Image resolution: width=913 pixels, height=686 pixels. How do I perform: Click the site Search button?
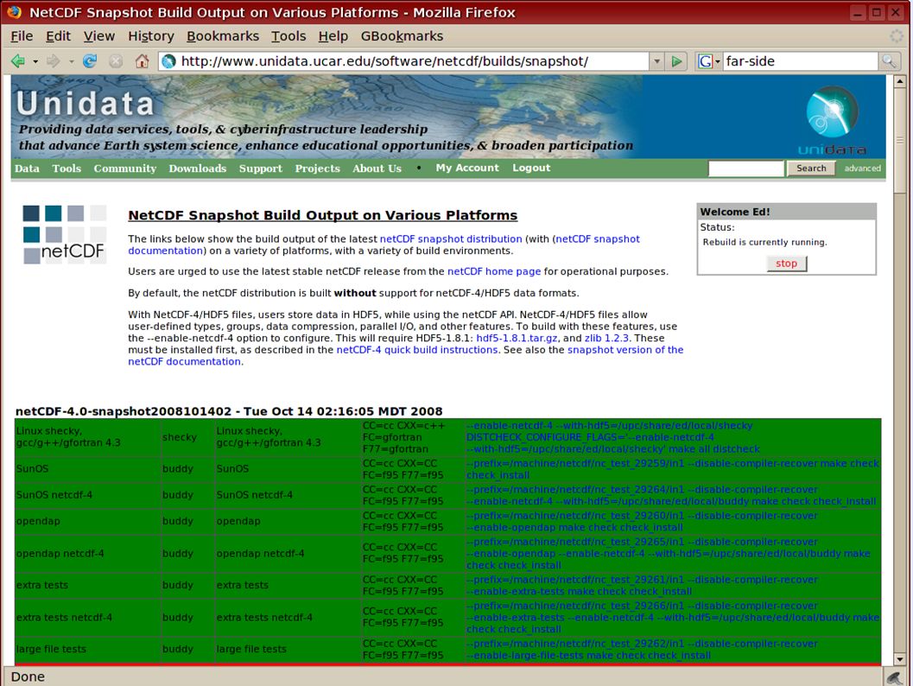click(x=811, y=168)
